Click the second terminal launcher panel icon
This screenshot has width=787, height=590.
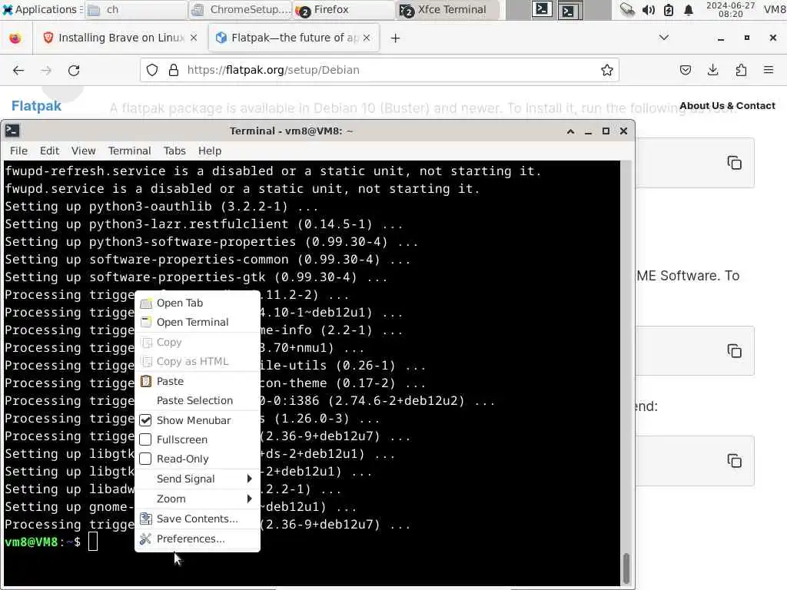[x=570, y=10]
